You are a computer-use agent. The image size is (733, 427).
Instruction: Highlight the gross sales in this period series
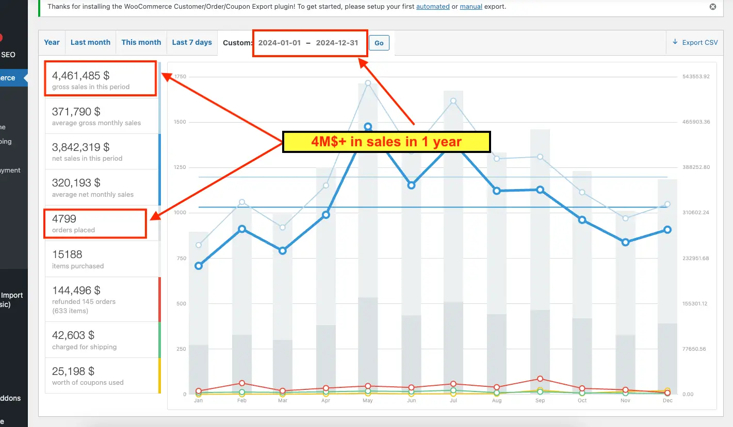[103, 80]
